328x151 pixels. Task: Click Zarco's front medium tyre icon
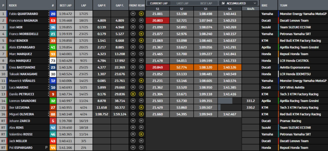(133, 121)
